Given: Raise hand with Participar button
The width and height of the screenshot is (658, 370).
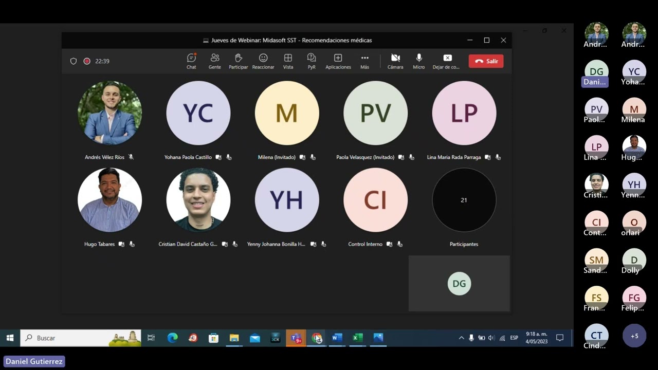Looking at the screenshot, I should point(239,61).
